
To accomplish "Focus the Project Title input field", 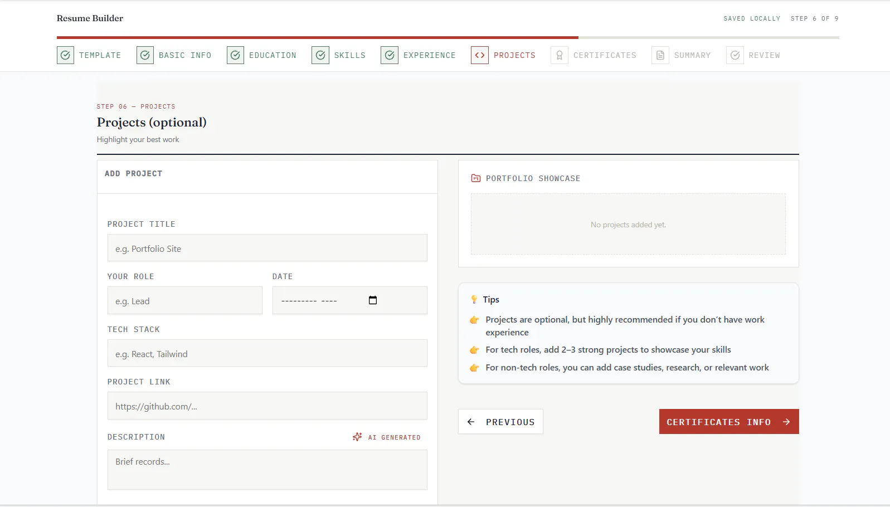I will click(x=268, y=248).
